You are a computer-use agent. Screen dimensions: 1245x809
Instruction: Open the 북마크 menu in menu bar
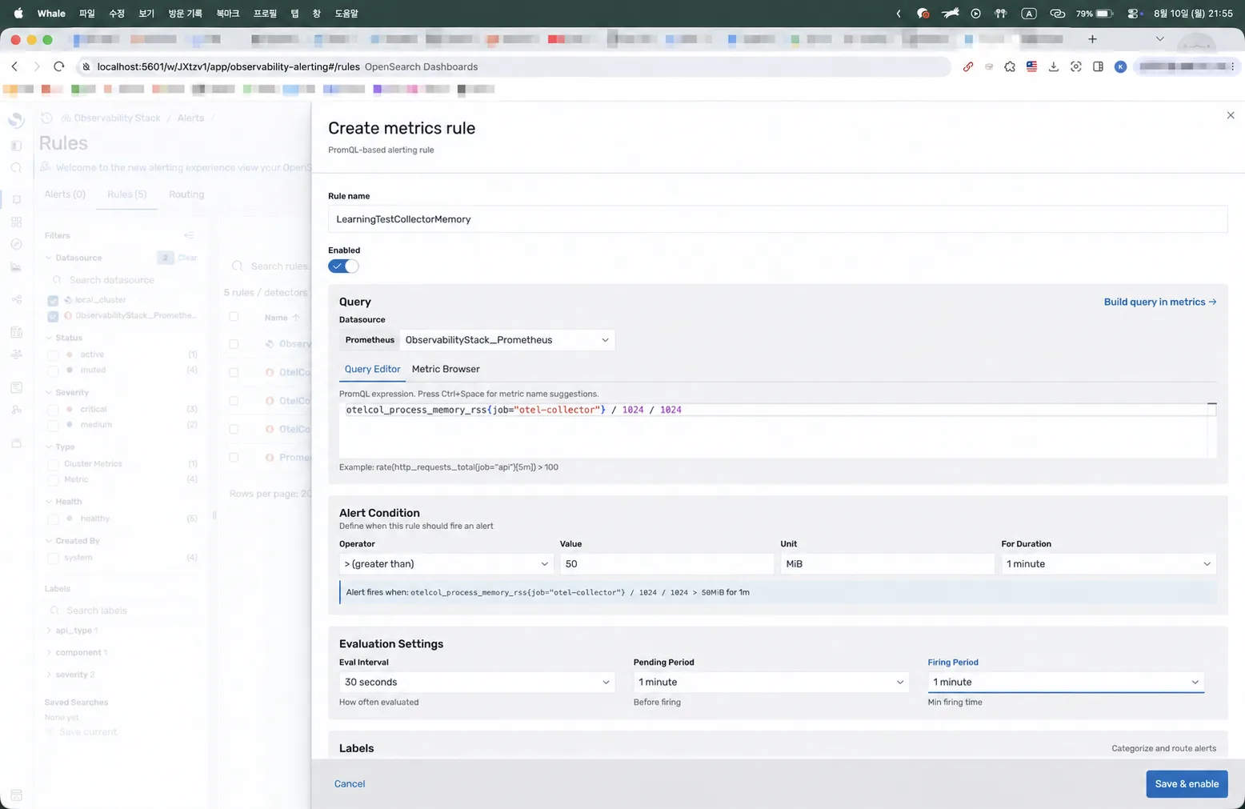click(x=227, y=14)
